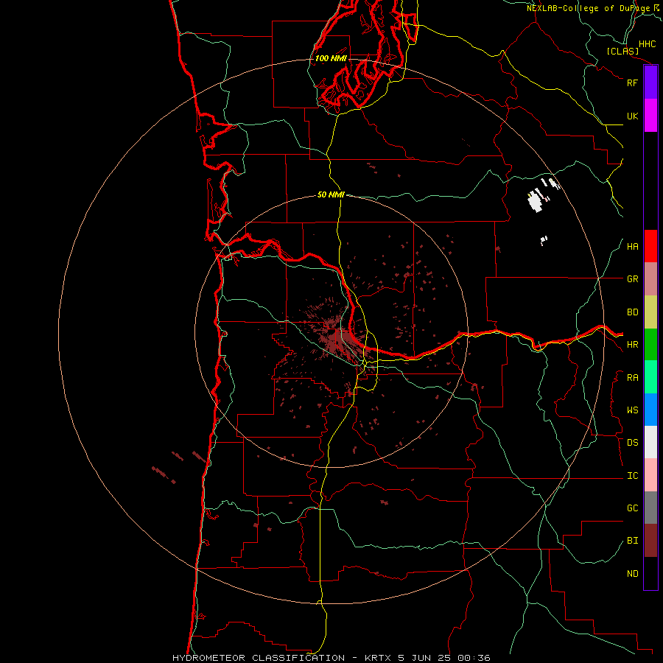Click the HHC product code text
The width and height of the screenshot is (663, 663).
pyautogui.click(x=648, y=44)
